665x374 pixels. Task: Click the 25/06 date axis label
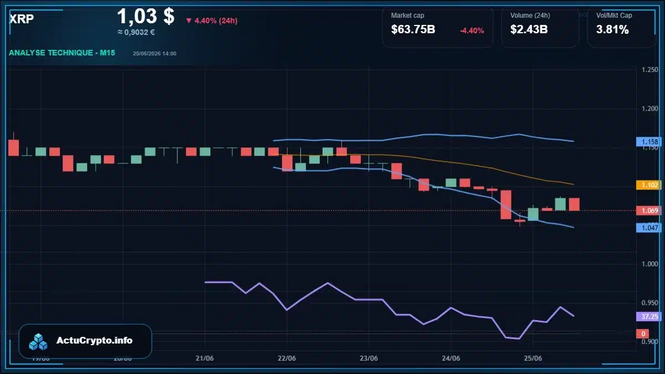[533, 358]
